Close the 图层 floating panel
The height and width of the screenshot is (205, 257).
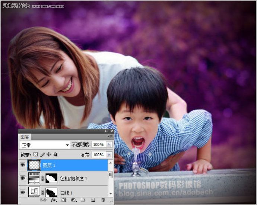coord(112,131)
